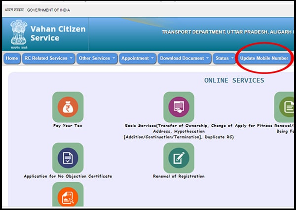Click the Pay Your Tax label
This screenshot has height=210, width=296.
pyautogui.click(x=68, y=126)
